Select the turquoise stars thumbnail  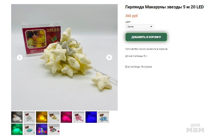[x=29, y=129]
